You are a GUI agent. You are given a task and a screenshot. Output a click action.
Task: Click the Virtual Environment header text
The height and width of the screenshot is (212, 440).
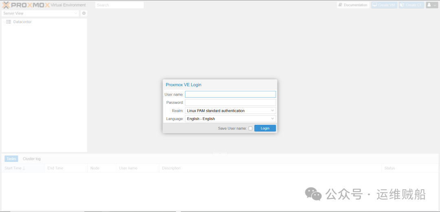[68, 5]
